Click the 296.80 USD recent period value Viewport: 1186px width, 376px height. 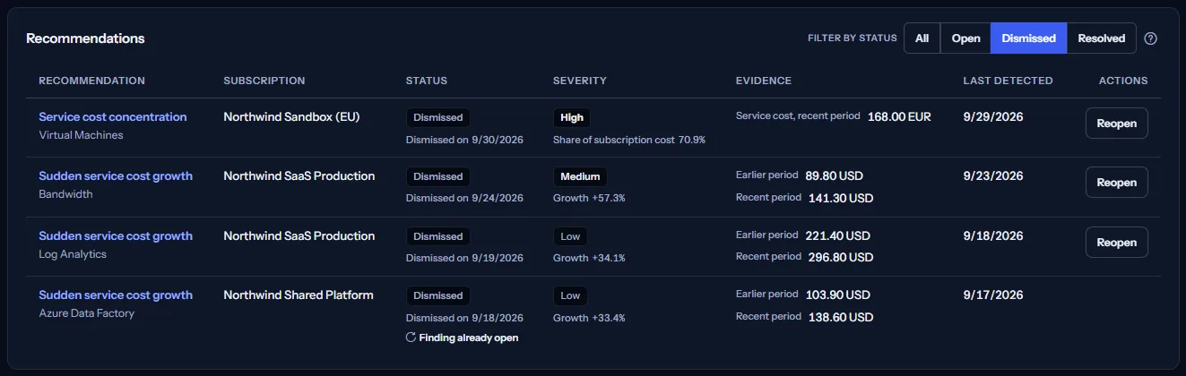point(840,257)
